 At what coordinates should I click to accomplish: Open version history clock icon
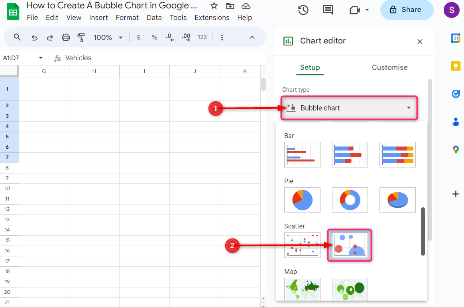pos(303,10)
